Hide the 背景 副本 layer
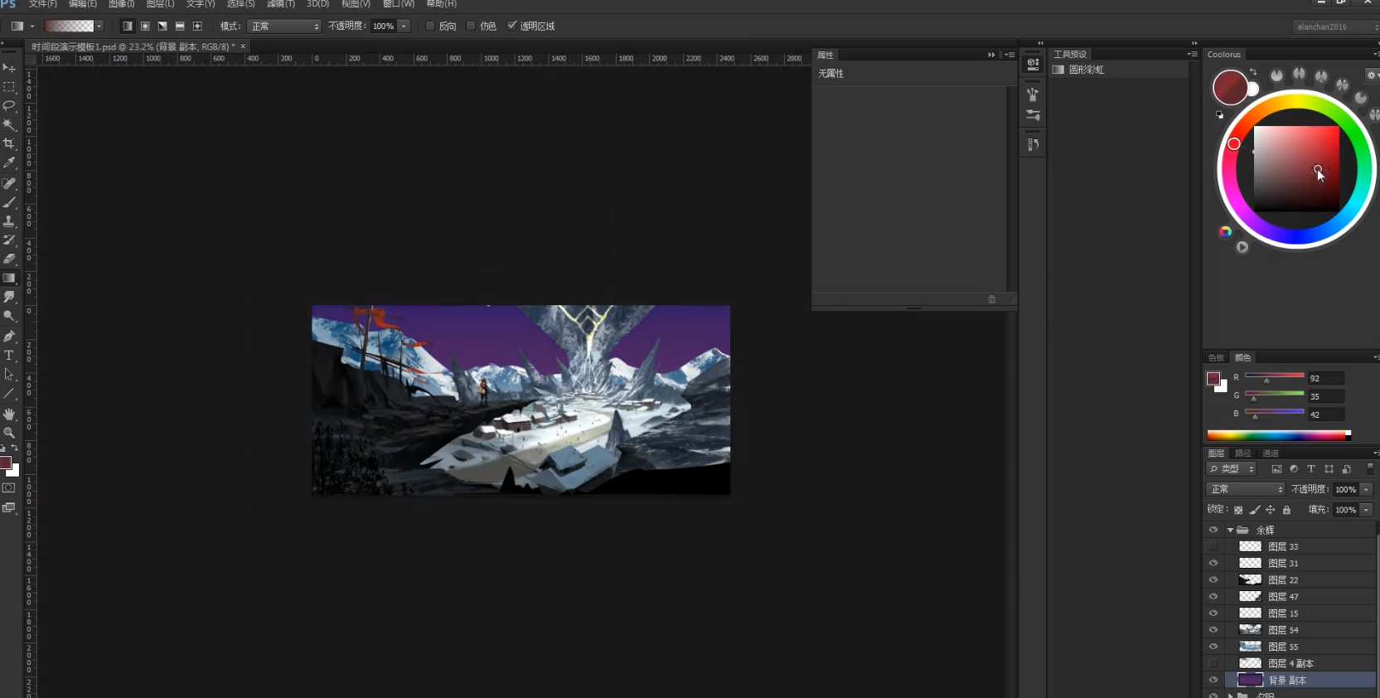Viewport: 1380px width, 698px height. tap(1213, 680)
